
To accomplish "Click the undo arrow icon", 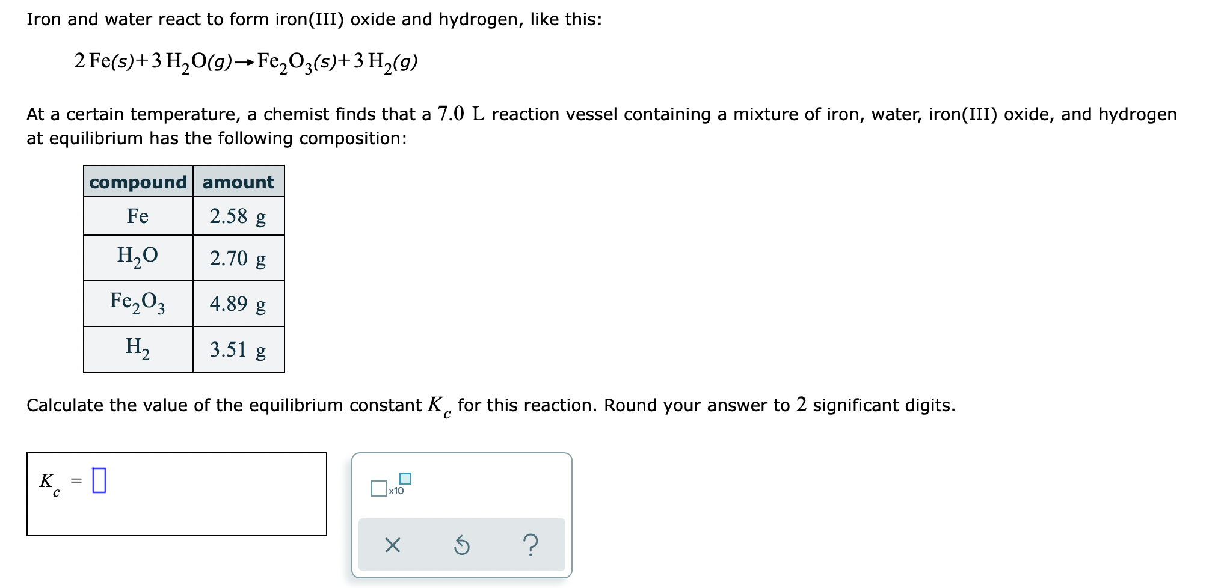I will [x=461, y=544].
